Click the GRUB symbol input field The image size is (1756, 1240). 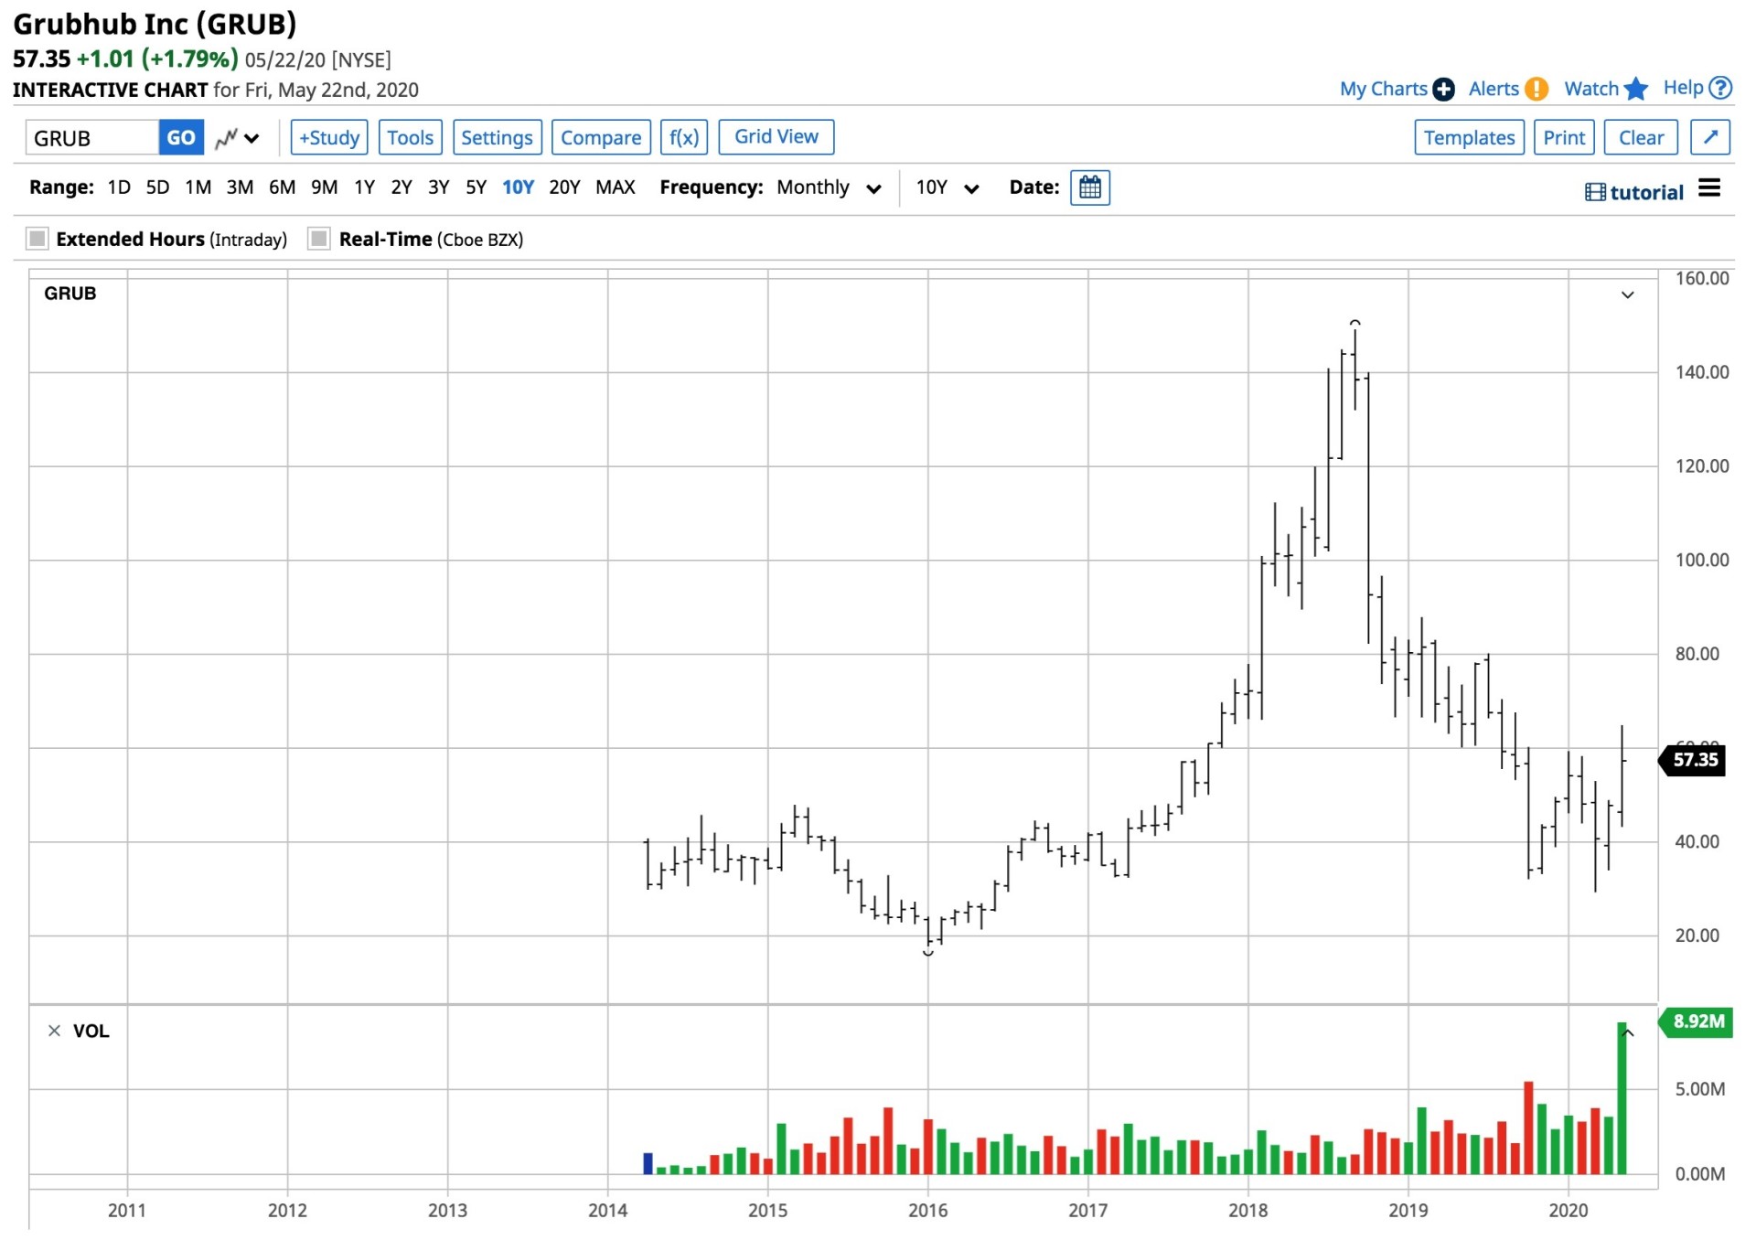91,138
